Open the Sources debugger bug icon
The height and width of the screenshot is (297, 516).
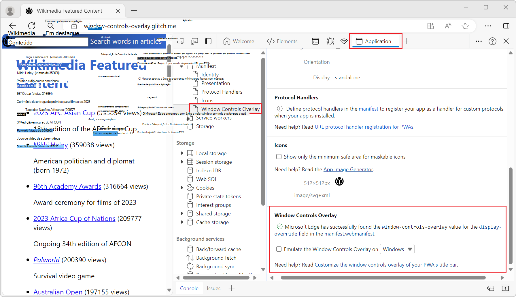click(330, 41)
